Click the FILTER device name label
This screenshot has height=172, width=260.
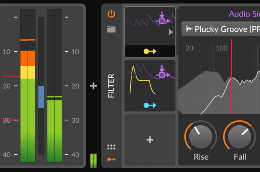point(111,86)
